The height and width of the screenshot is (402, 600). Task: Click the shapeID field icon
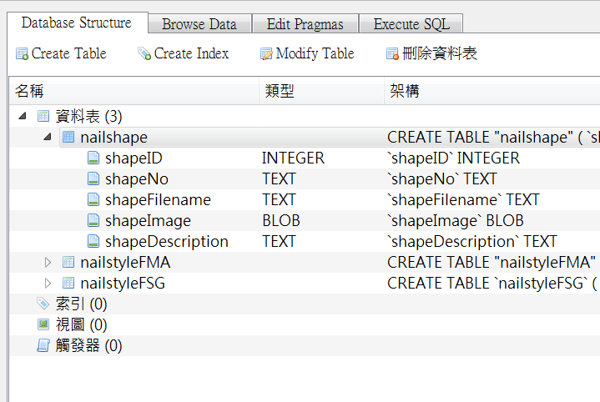tap(93, 158)
